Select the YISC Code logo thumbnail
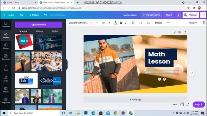This screenshot has height=116, width=207. point(27,80)
